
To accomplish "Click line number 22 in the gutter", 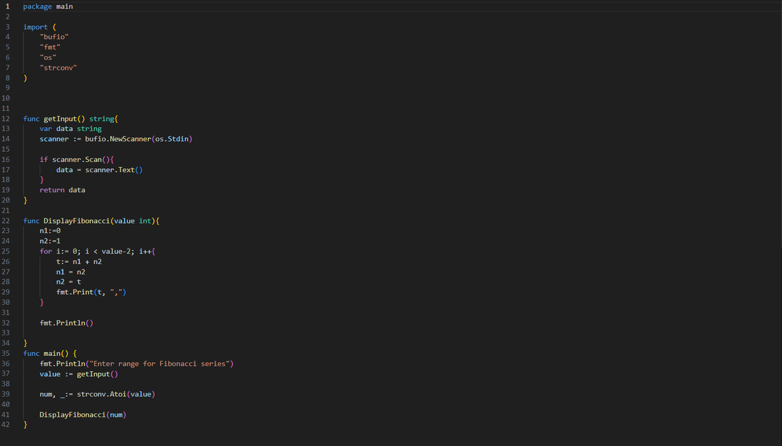I will (x=5, y=220).
